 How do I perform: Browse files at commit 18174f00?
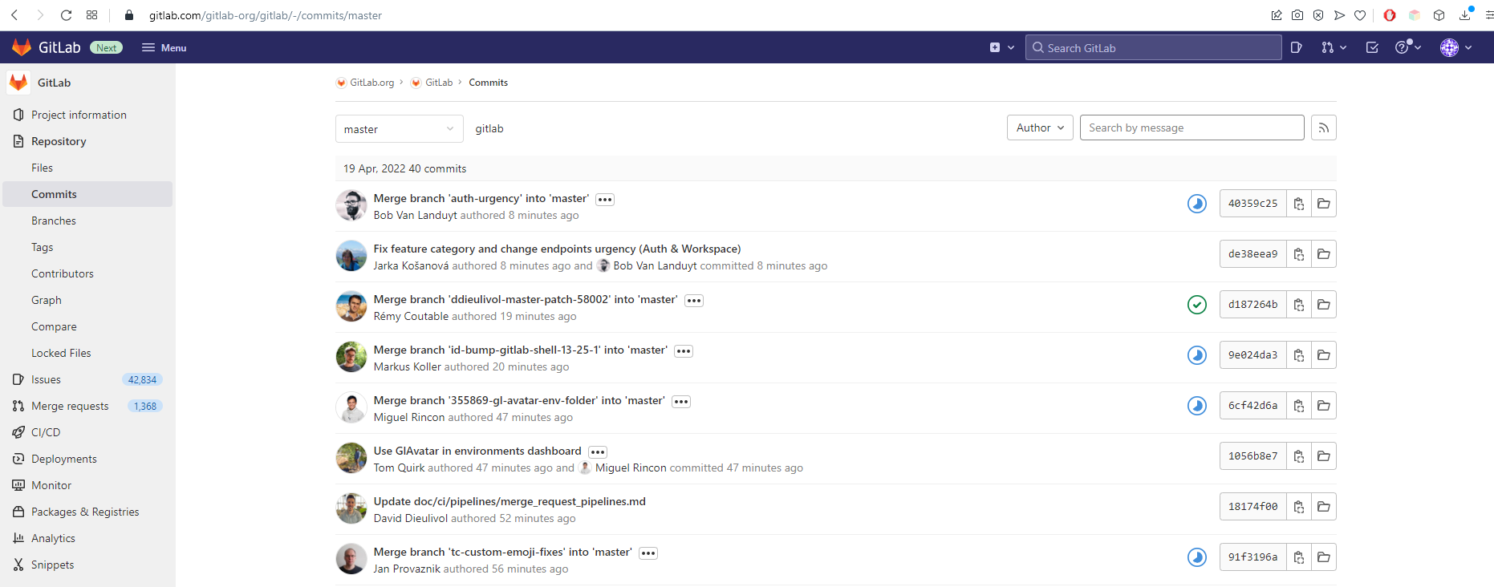(1324, 507)
